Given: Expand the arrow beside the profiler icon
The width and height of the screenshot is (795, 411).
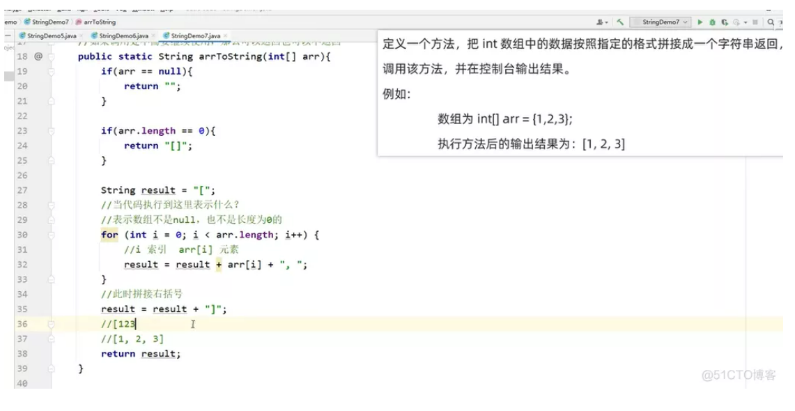Looking at the screenshot, I should pos(746,22).
